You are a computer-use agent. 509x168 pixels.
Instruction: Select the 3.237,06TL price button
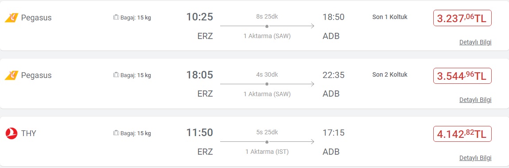click(462, 18)
